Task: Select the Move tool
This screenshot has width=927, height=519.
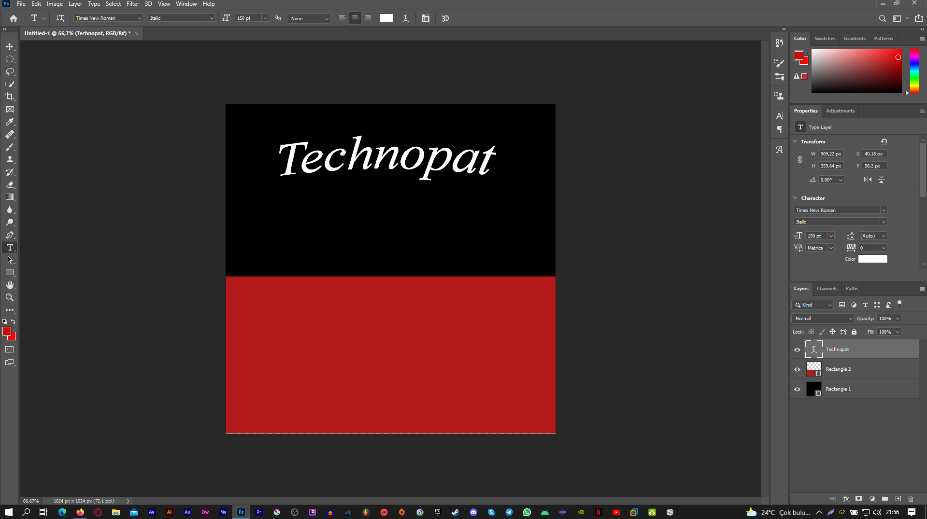Action: point(10,47)
